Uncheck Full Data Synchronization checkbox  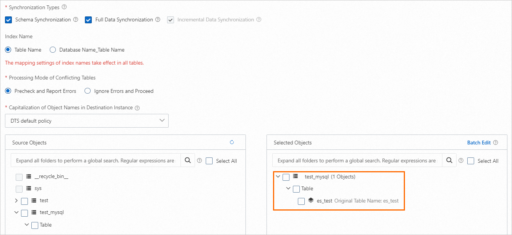pyautogui.click(x=89, y=20)
